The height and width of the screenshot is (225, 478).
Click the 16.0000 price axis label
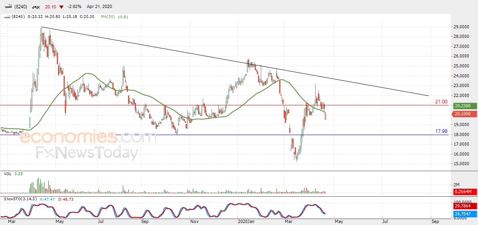click(x=462, y=154)
